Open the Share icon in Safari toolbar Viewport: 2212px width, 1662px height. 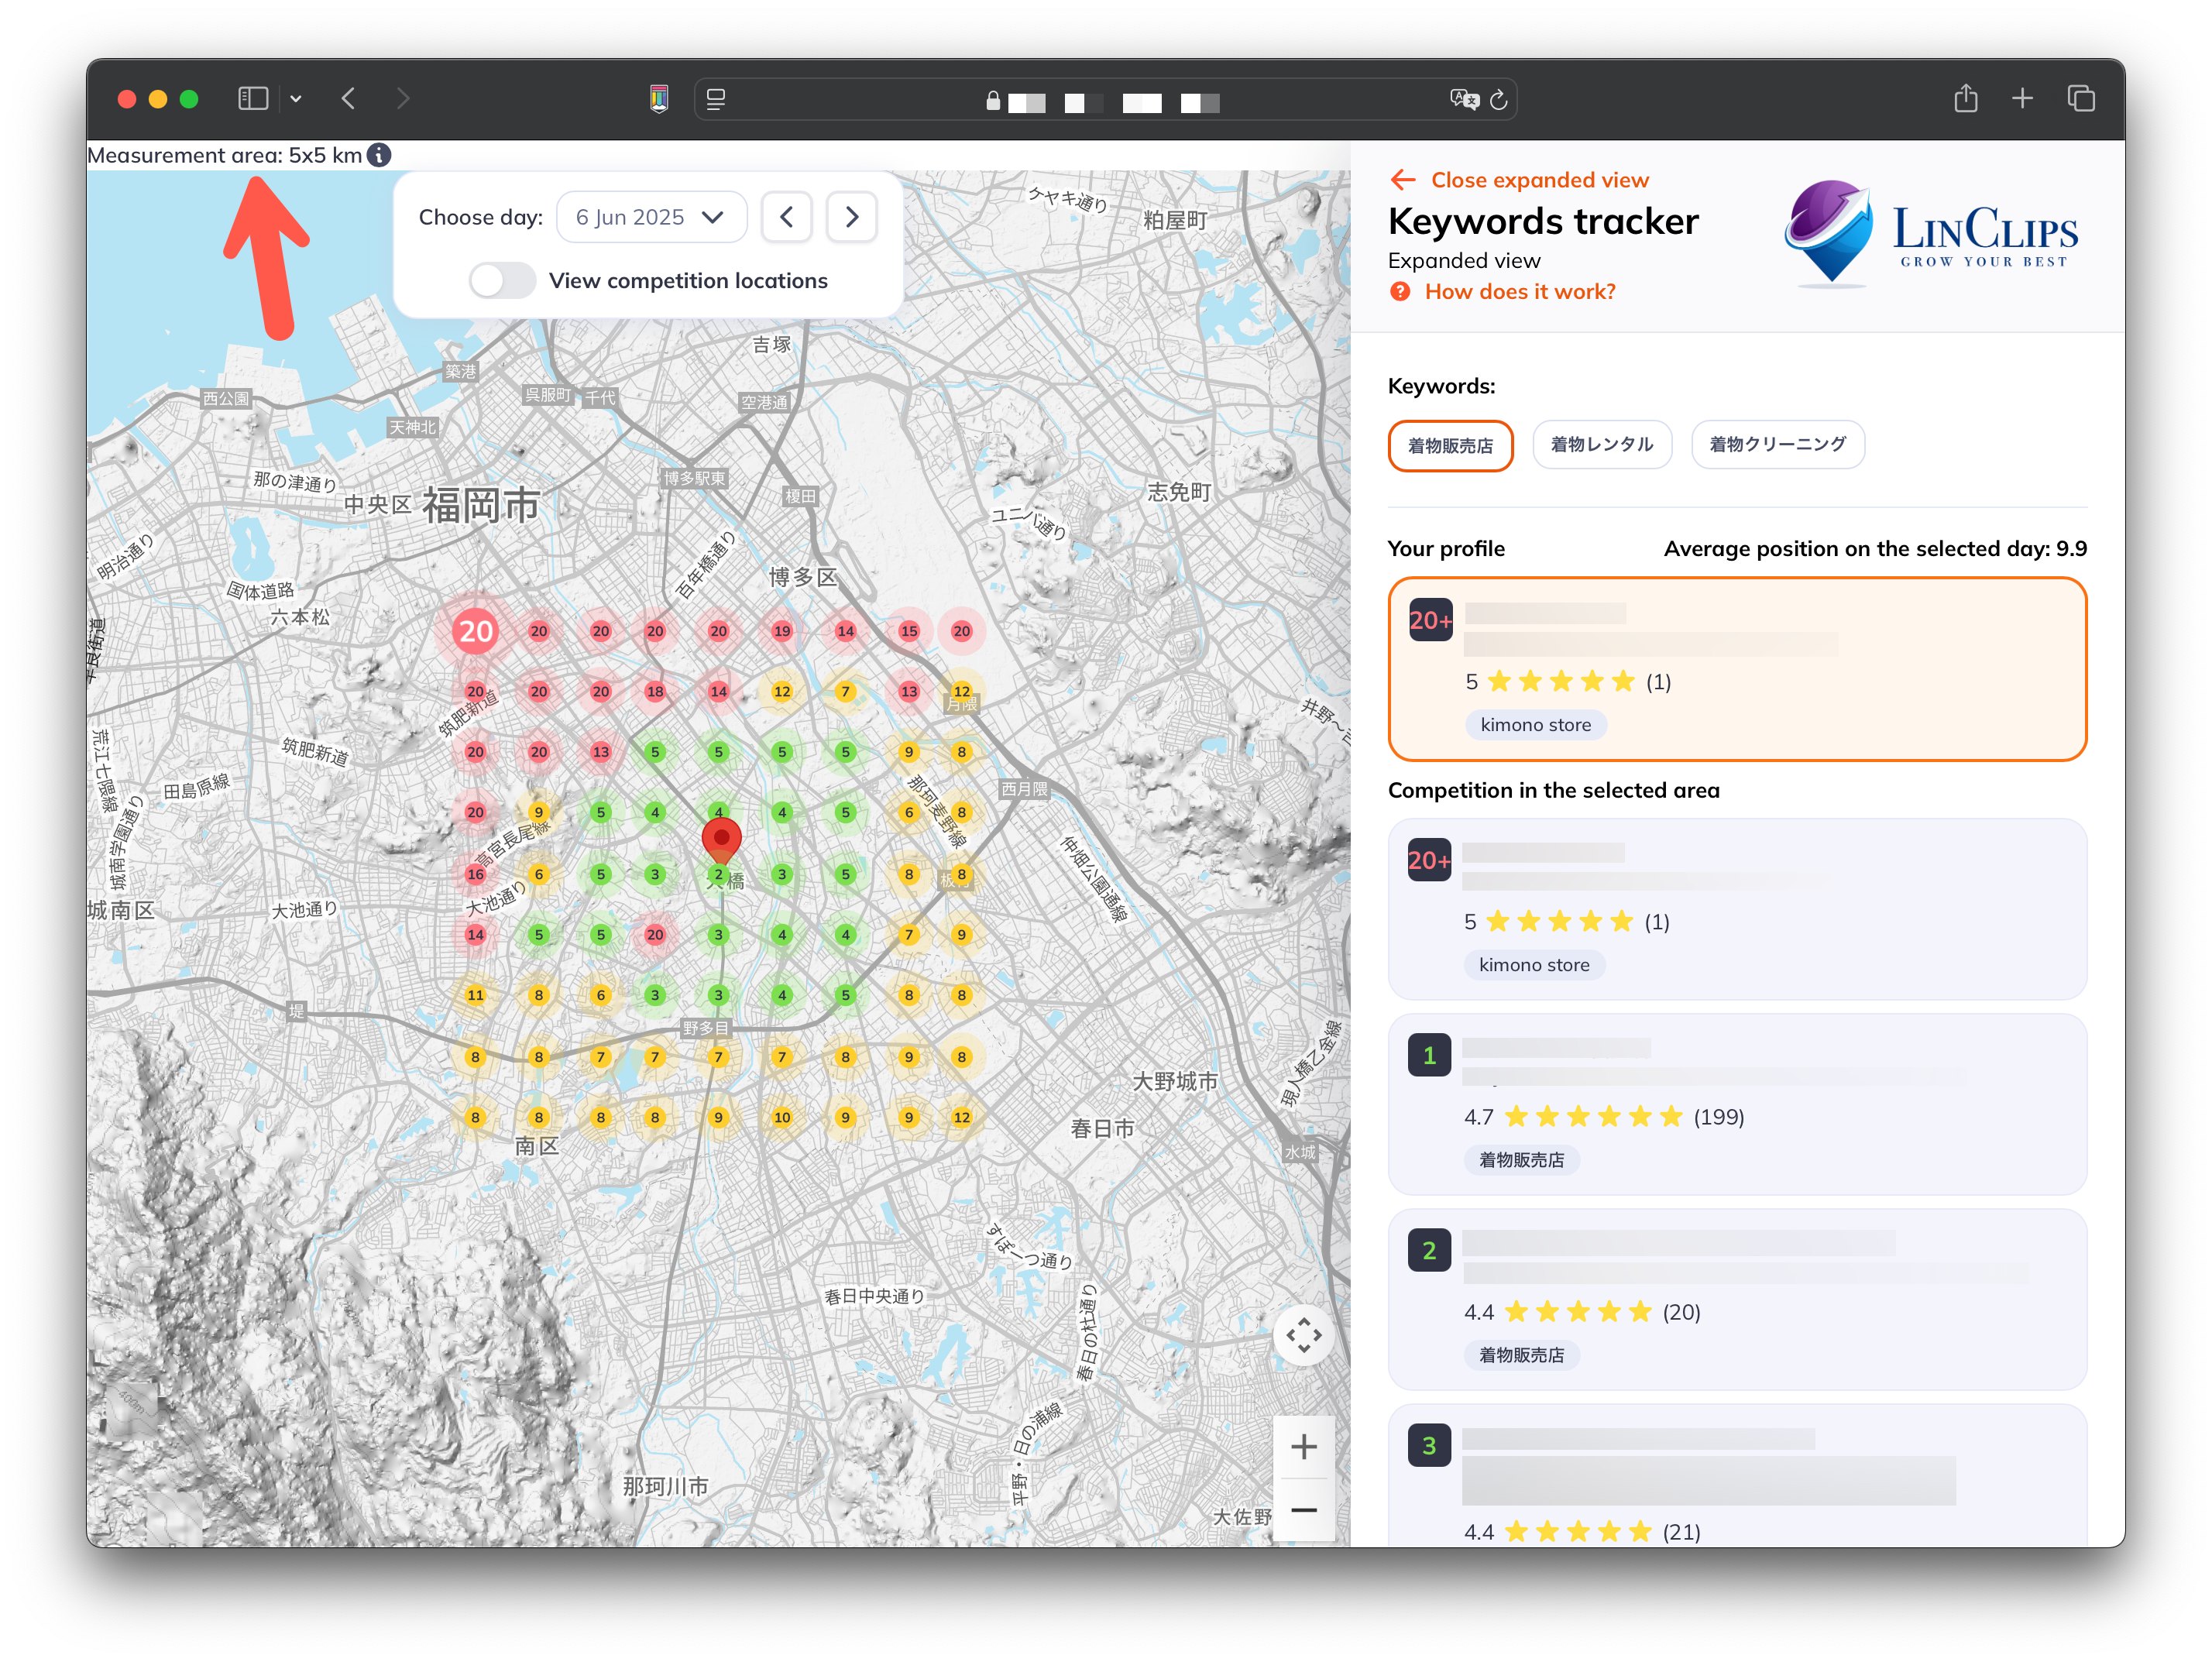(x=1966, y=98)
